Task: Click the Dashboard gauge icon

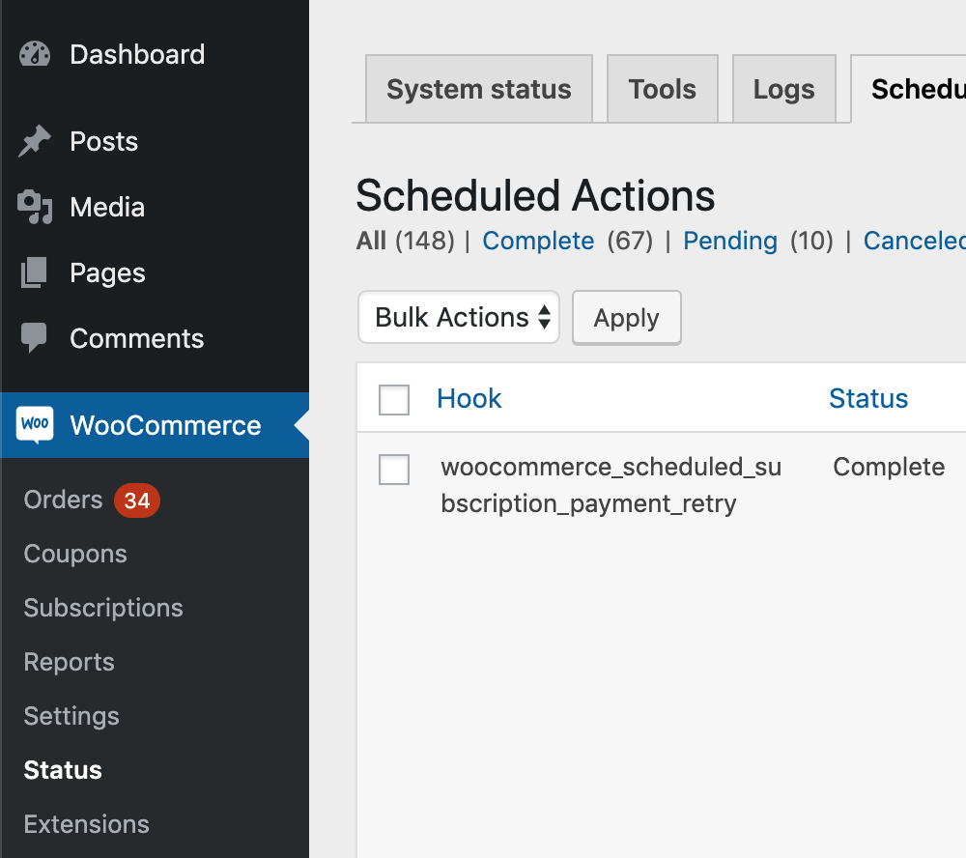Action: click(35, 54)
